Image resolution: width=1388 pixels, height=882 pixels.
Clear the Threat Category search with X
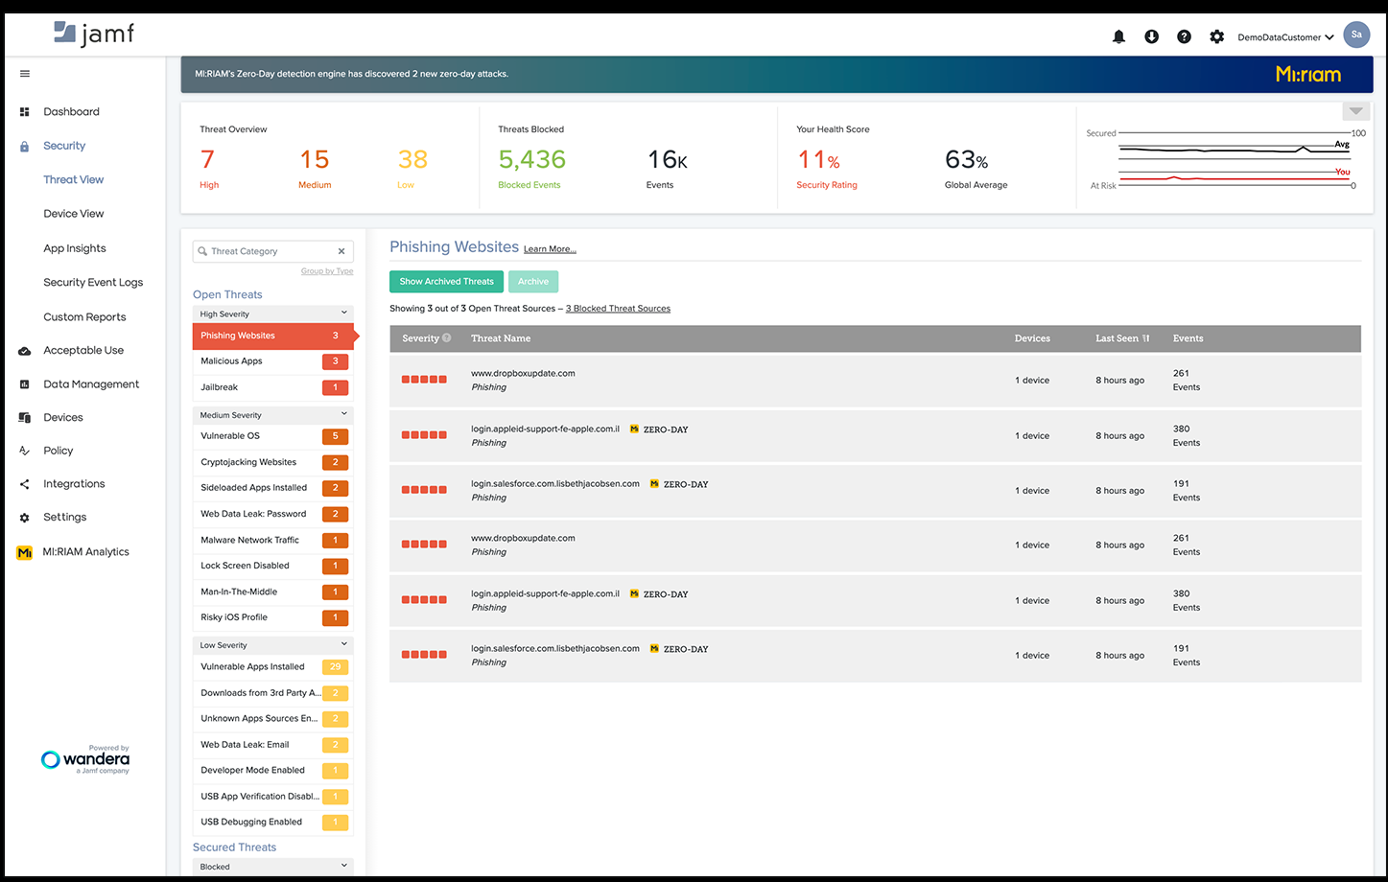[341, 251]
